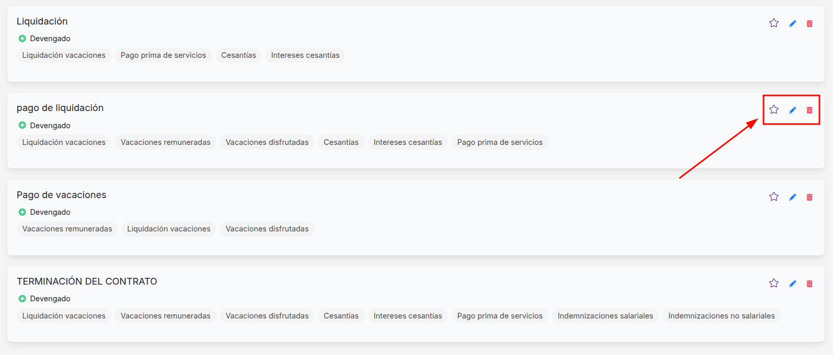The image size is (833, 355).
Task: Select Vacaciones remuneradas chip in Pago de vacaciones
Action: pyautogui.click(x=67, y=229)
